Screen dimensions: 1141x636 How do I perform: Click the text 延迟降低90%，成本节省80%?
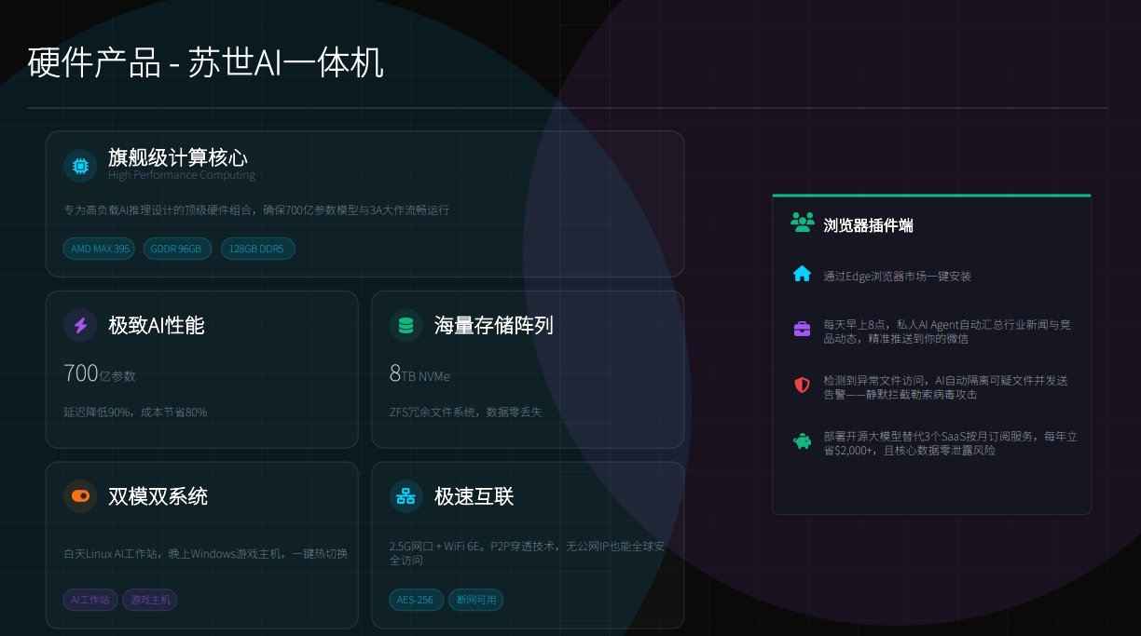135,412
